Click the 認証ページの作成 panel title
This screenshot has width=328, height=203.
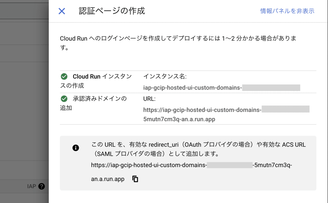tap(112, 11)
